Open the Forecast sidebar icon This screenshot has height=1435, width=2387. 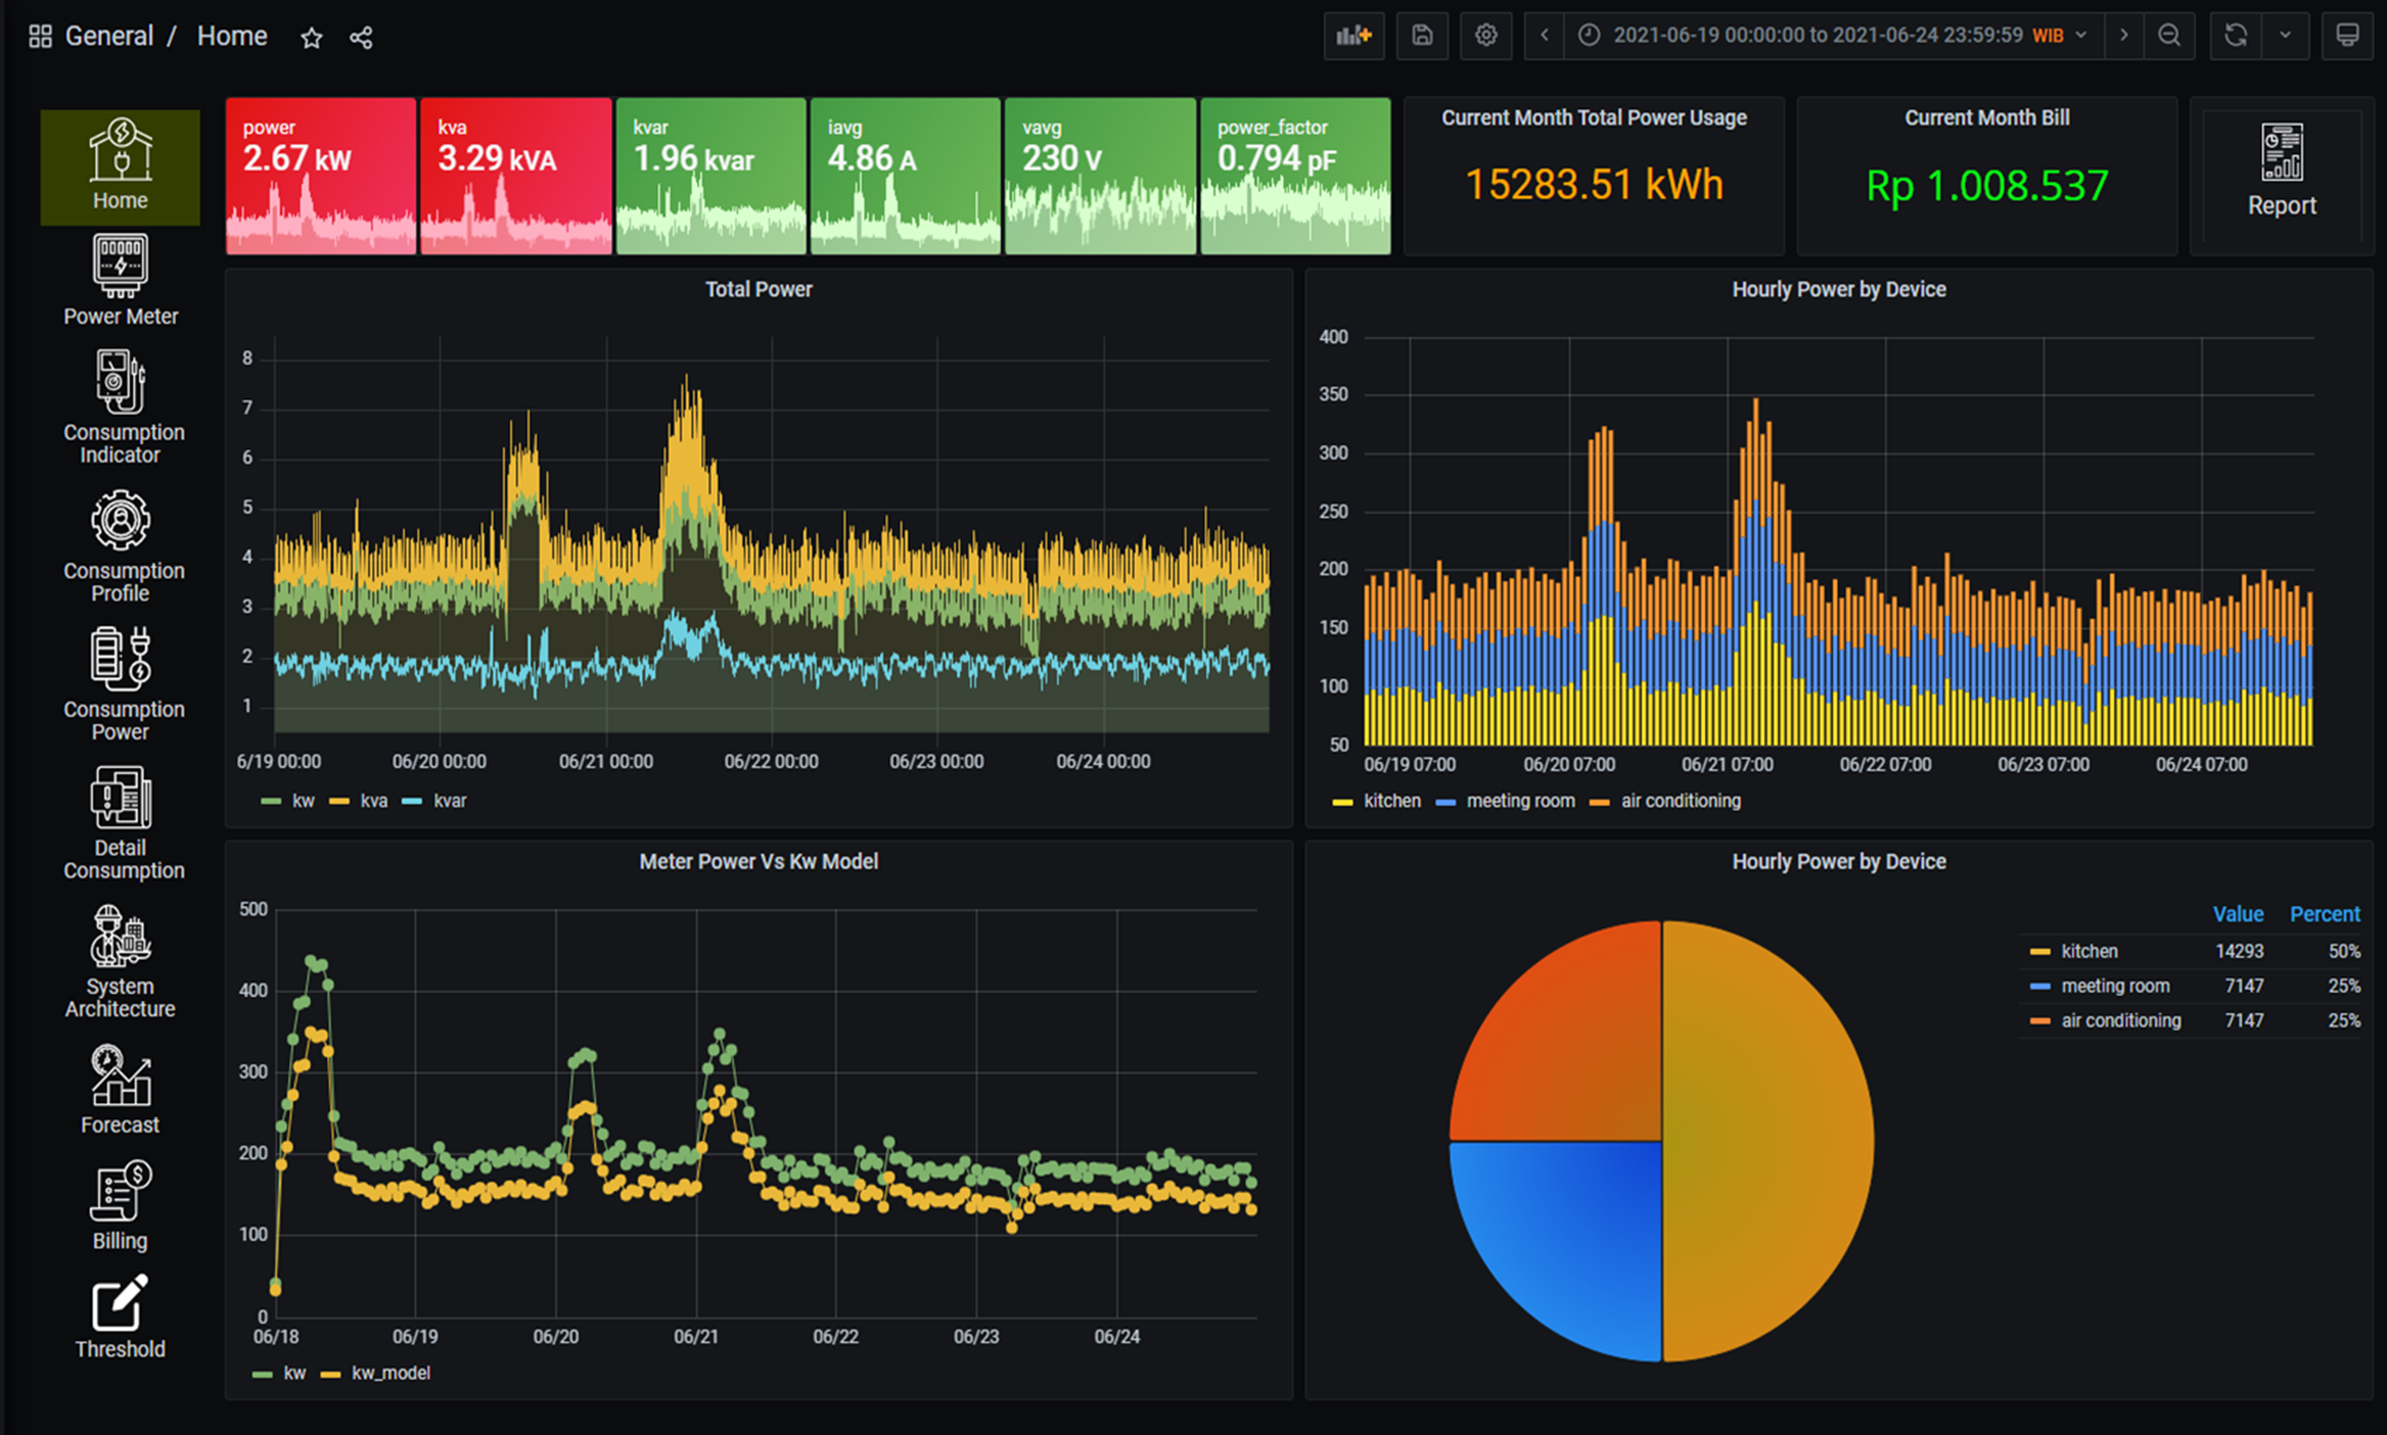(x=120, y=1074)
